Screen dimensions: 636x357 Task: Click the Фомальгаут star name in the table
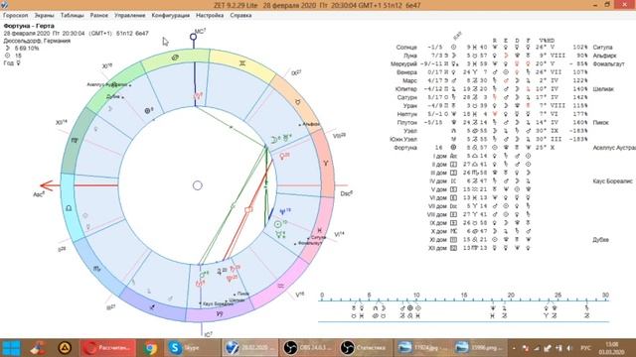pyautogui.click(x=608, y=63)
